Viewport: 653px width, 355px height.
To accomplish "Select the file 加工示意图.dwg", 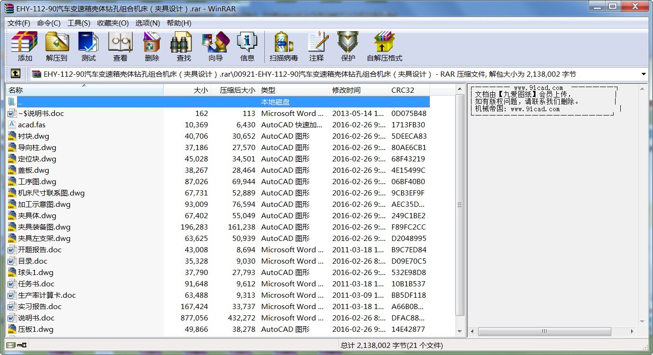I will [x=44, y=204].
